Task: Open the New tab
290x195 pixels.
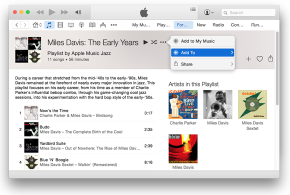Action: click(x=201, y=25)
